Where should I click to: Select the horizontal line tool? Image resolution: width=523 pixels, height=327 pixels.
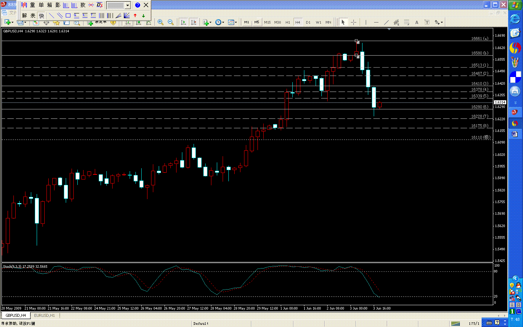[376, 23]
